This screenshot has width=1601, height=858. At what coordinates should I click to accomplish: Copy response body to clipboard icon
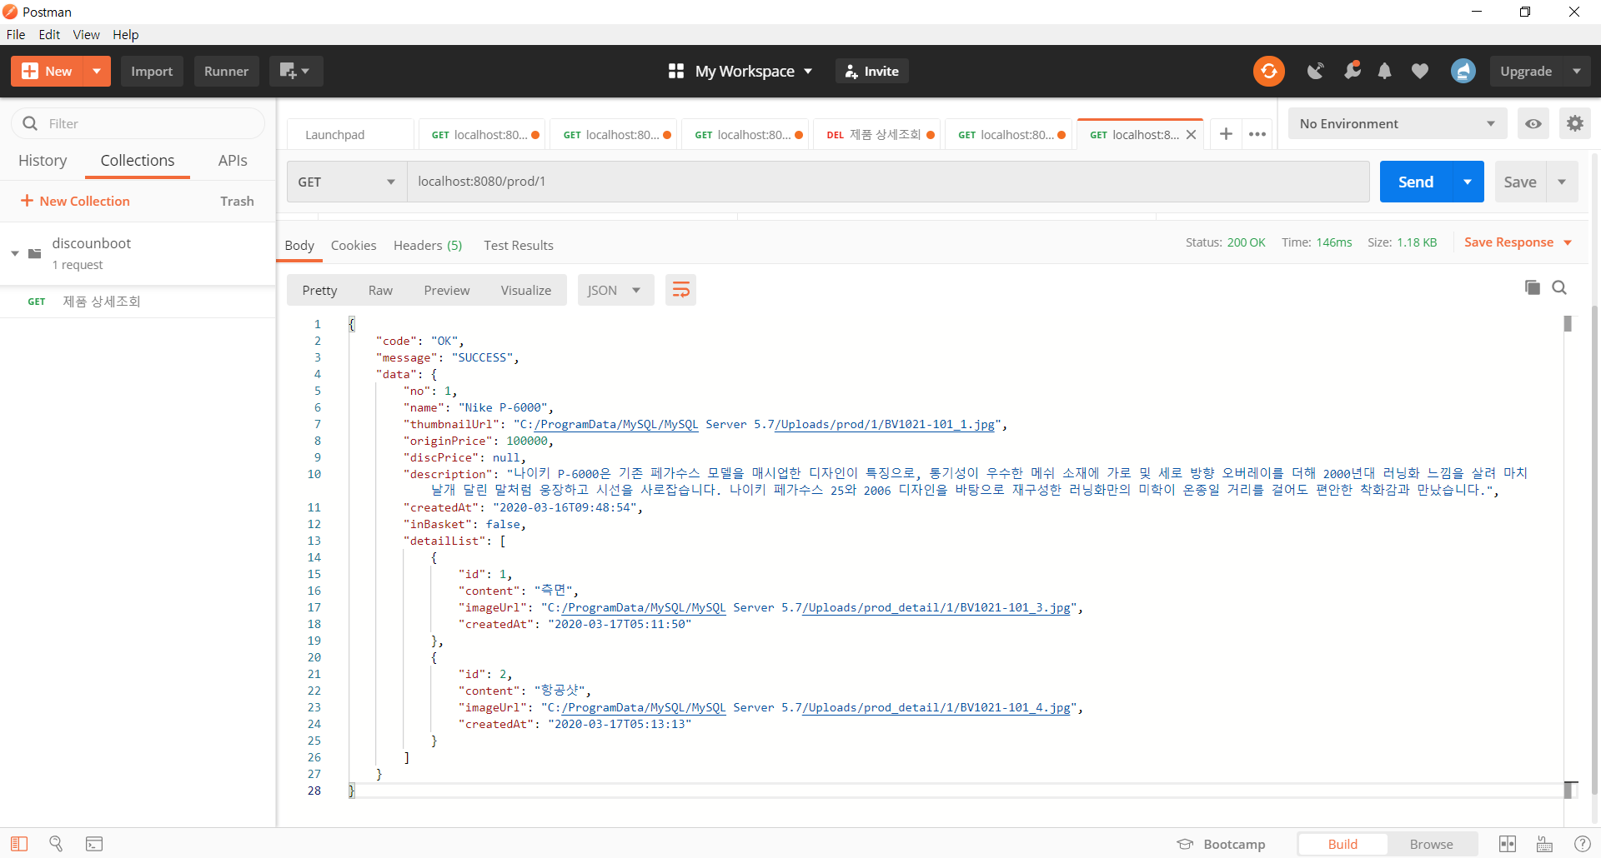[1532, 287]
